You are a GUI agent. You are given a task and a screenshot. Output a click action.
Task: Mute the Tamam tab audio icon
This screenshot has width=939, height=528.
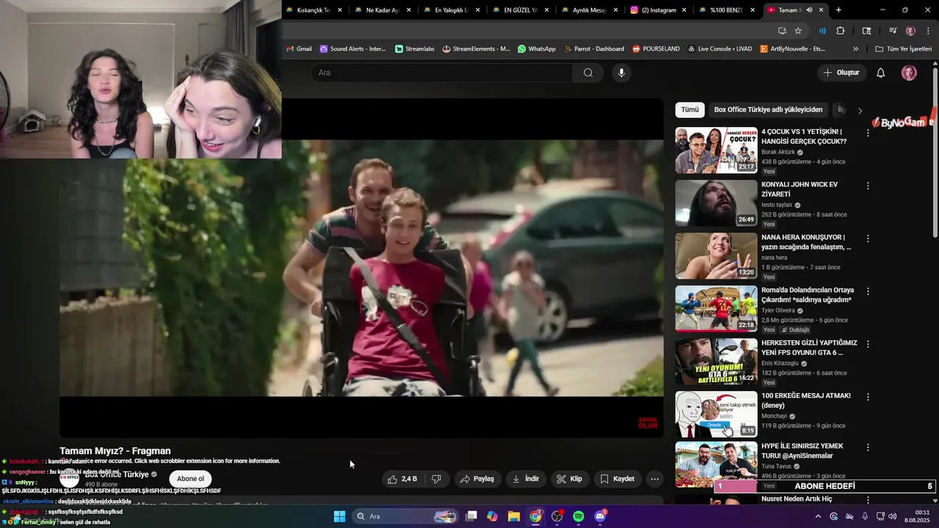[809, 10]
